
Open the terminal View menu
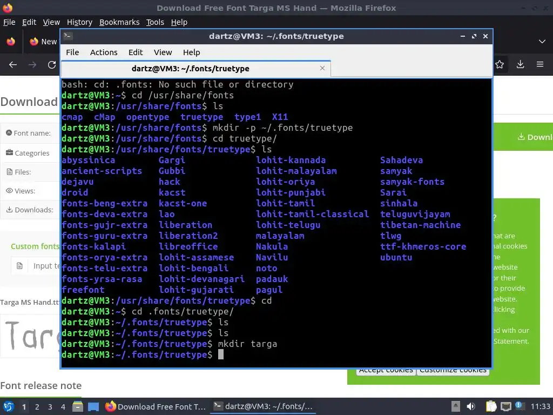(163, 52)
